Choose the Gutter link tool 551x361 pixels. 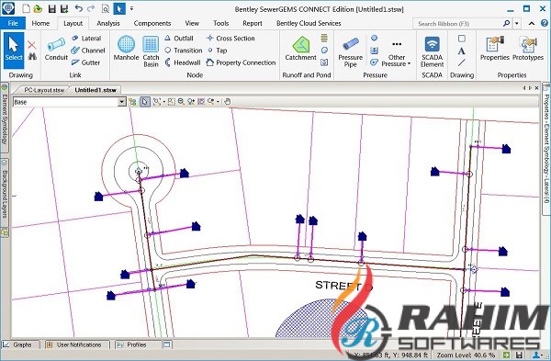85,62
